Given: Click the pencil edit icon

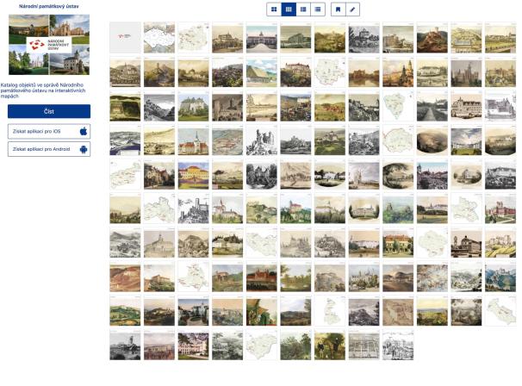Looking at the screenshot, I should (x=352, y=9).
